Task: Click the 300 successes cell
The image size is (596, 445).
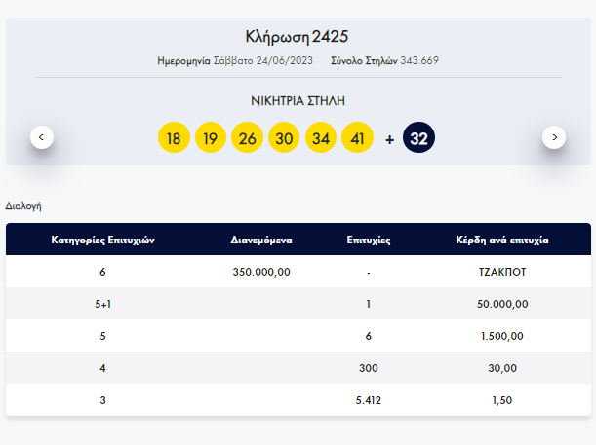Action: click(x=369, y=368)
